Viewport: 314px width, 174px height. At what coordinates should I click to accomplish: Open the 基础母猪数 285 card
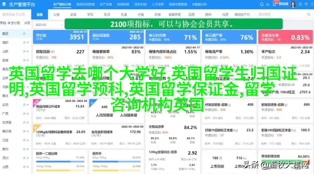(x=117, y=37)
